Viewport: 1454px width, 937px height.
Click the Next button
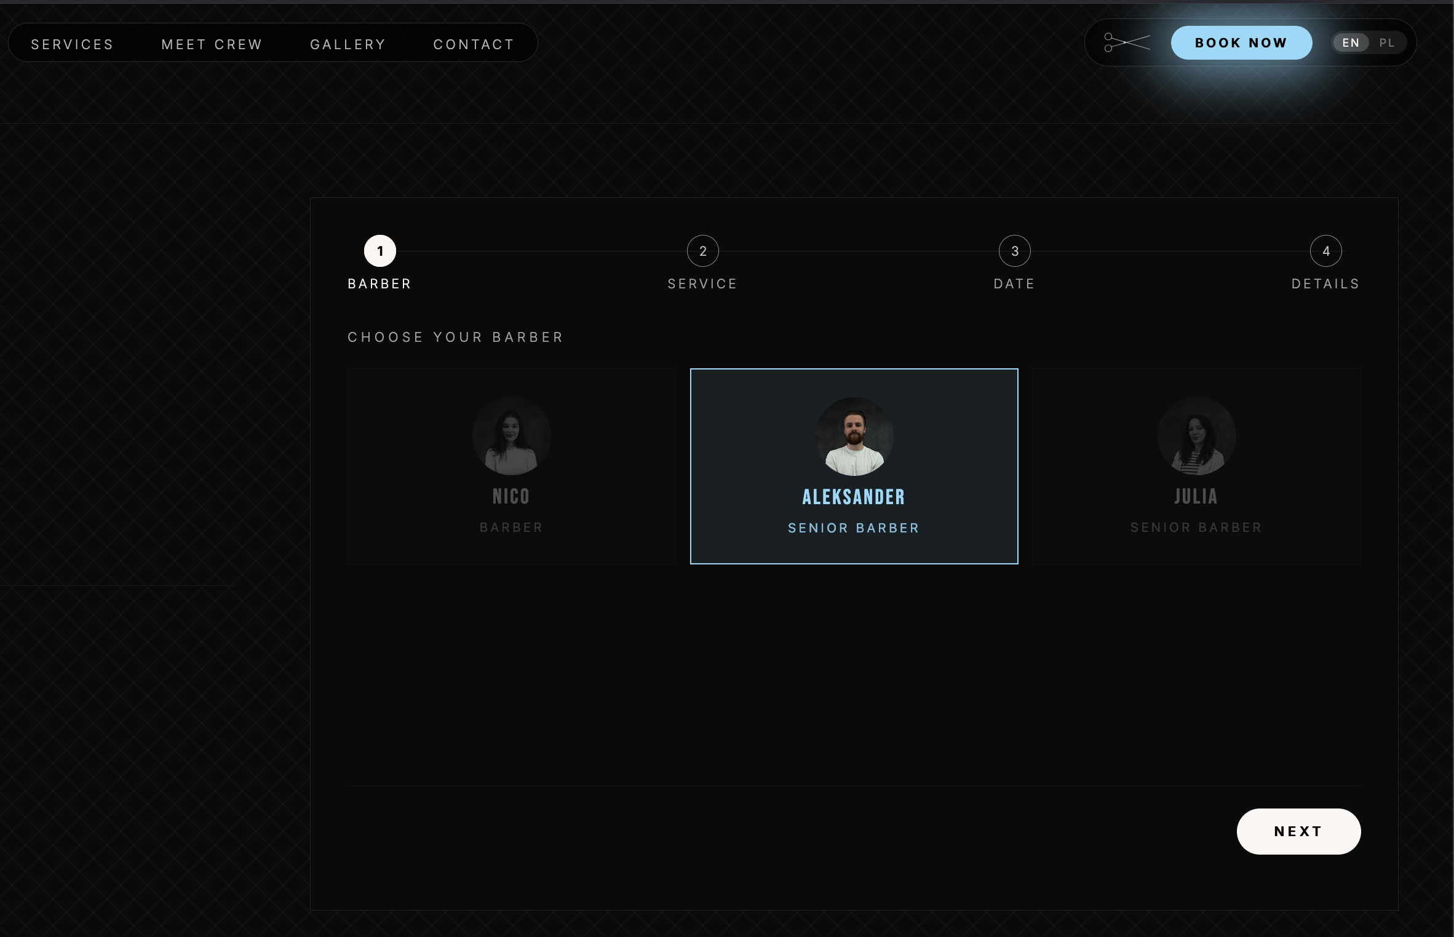click(1298, 831)
